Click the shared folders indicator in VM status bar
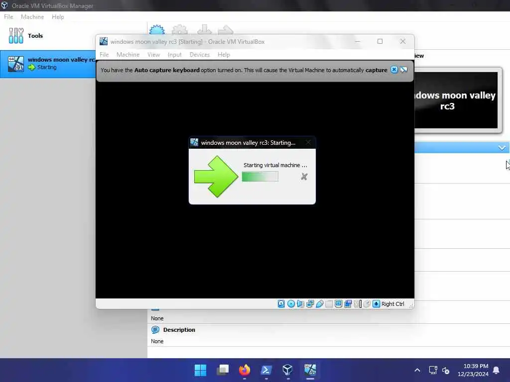 click(x=329, y=304)
